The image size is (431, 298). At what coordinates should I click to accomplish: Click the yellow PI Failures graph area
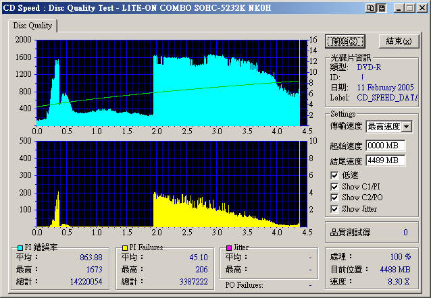pyautogui.click(x=172, y=184)
